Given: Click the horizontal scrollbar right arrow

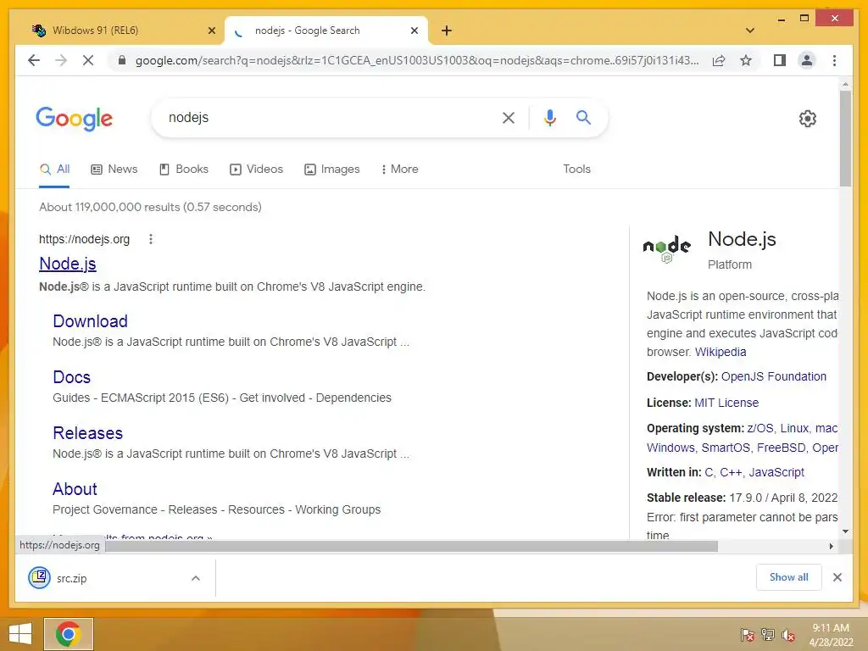Looking at the screenshot, I should point(831,547).
